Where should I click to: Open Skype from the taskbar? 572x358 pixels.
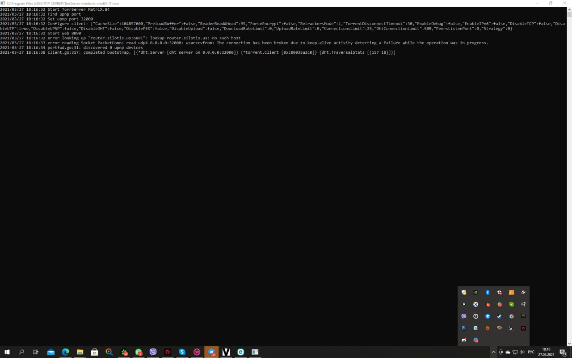click(182, 352)
